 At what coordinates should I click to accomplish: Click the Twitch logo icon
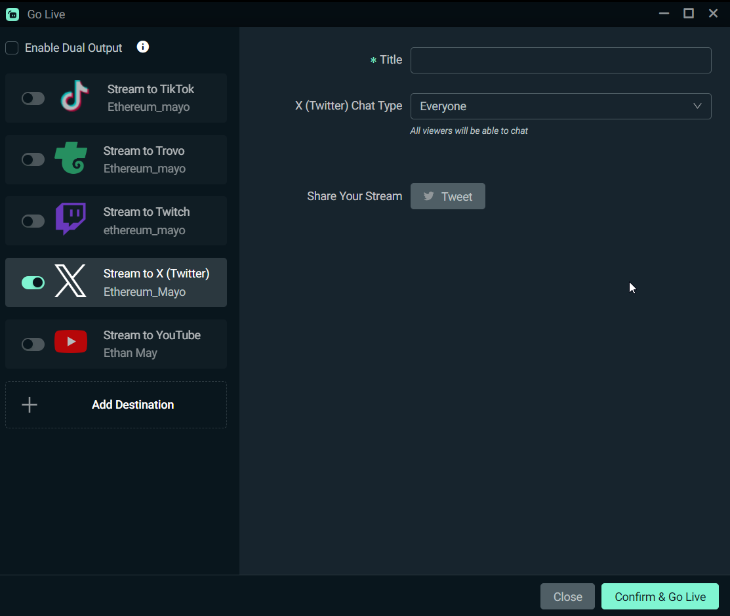71,219
